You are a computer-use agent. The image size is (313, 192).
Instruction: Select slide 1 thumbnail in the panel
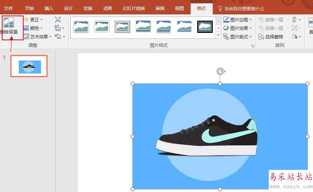[x=29, y=66]
